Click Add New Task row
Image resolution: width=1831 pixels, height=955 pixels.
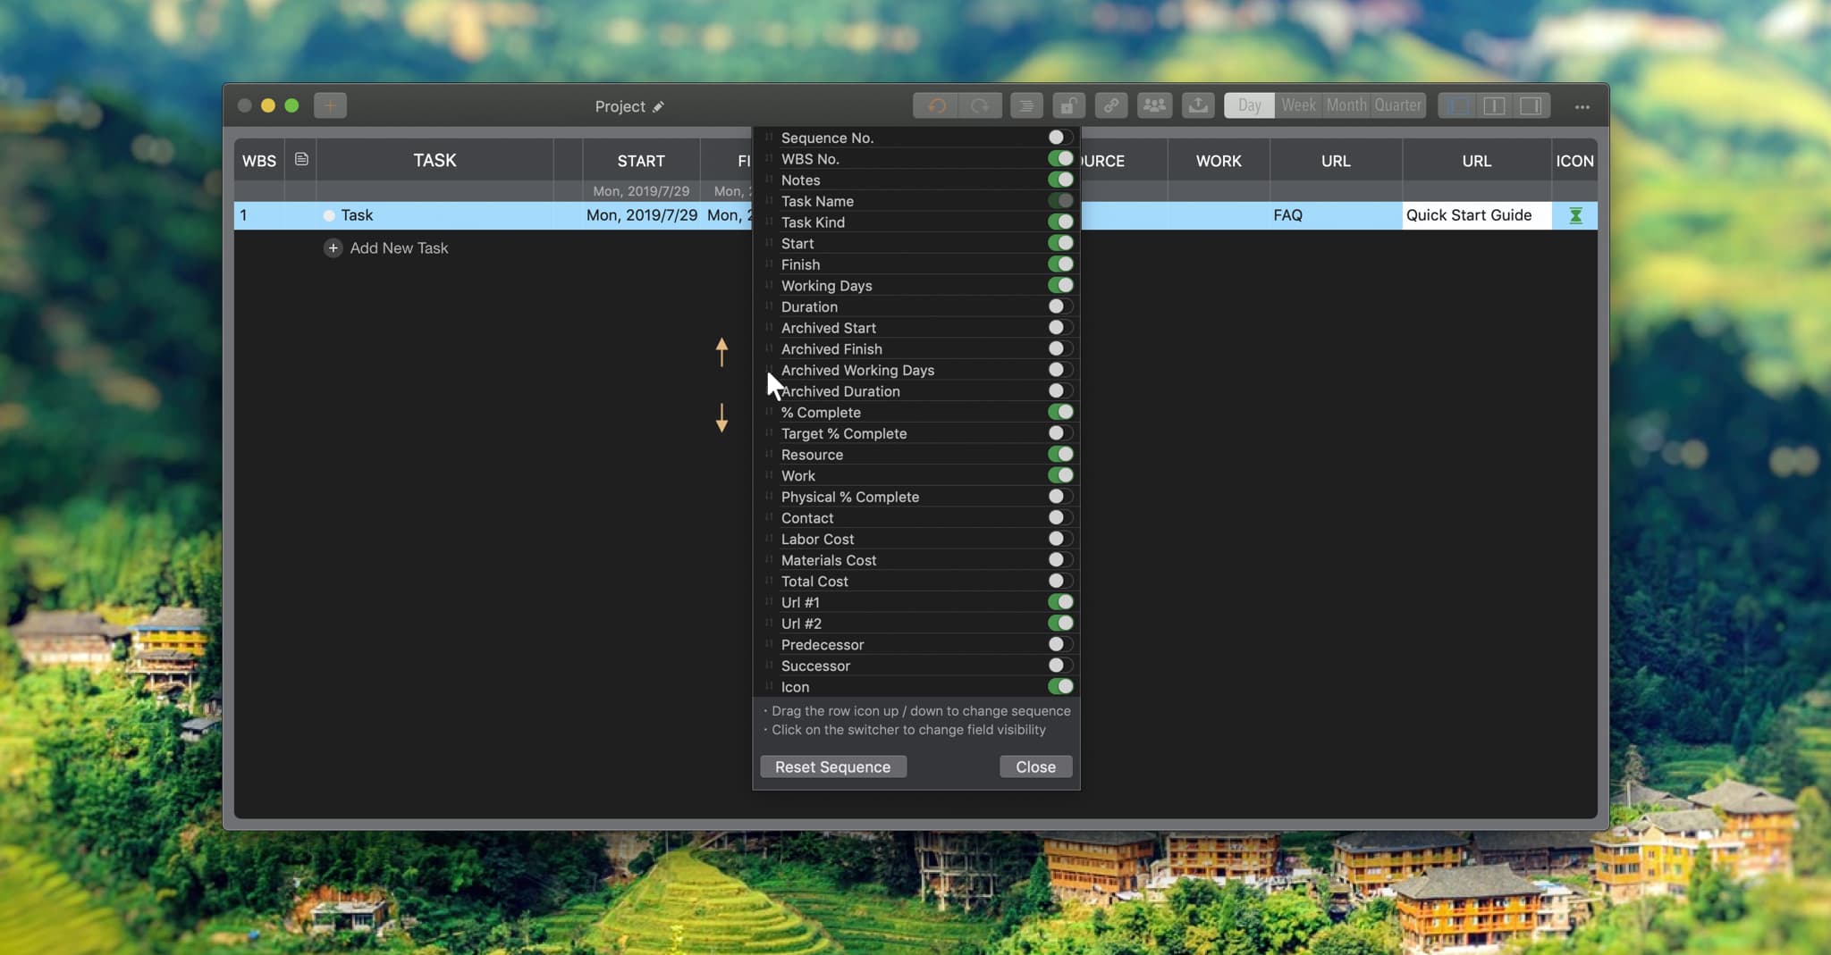(x=398, y=248)
